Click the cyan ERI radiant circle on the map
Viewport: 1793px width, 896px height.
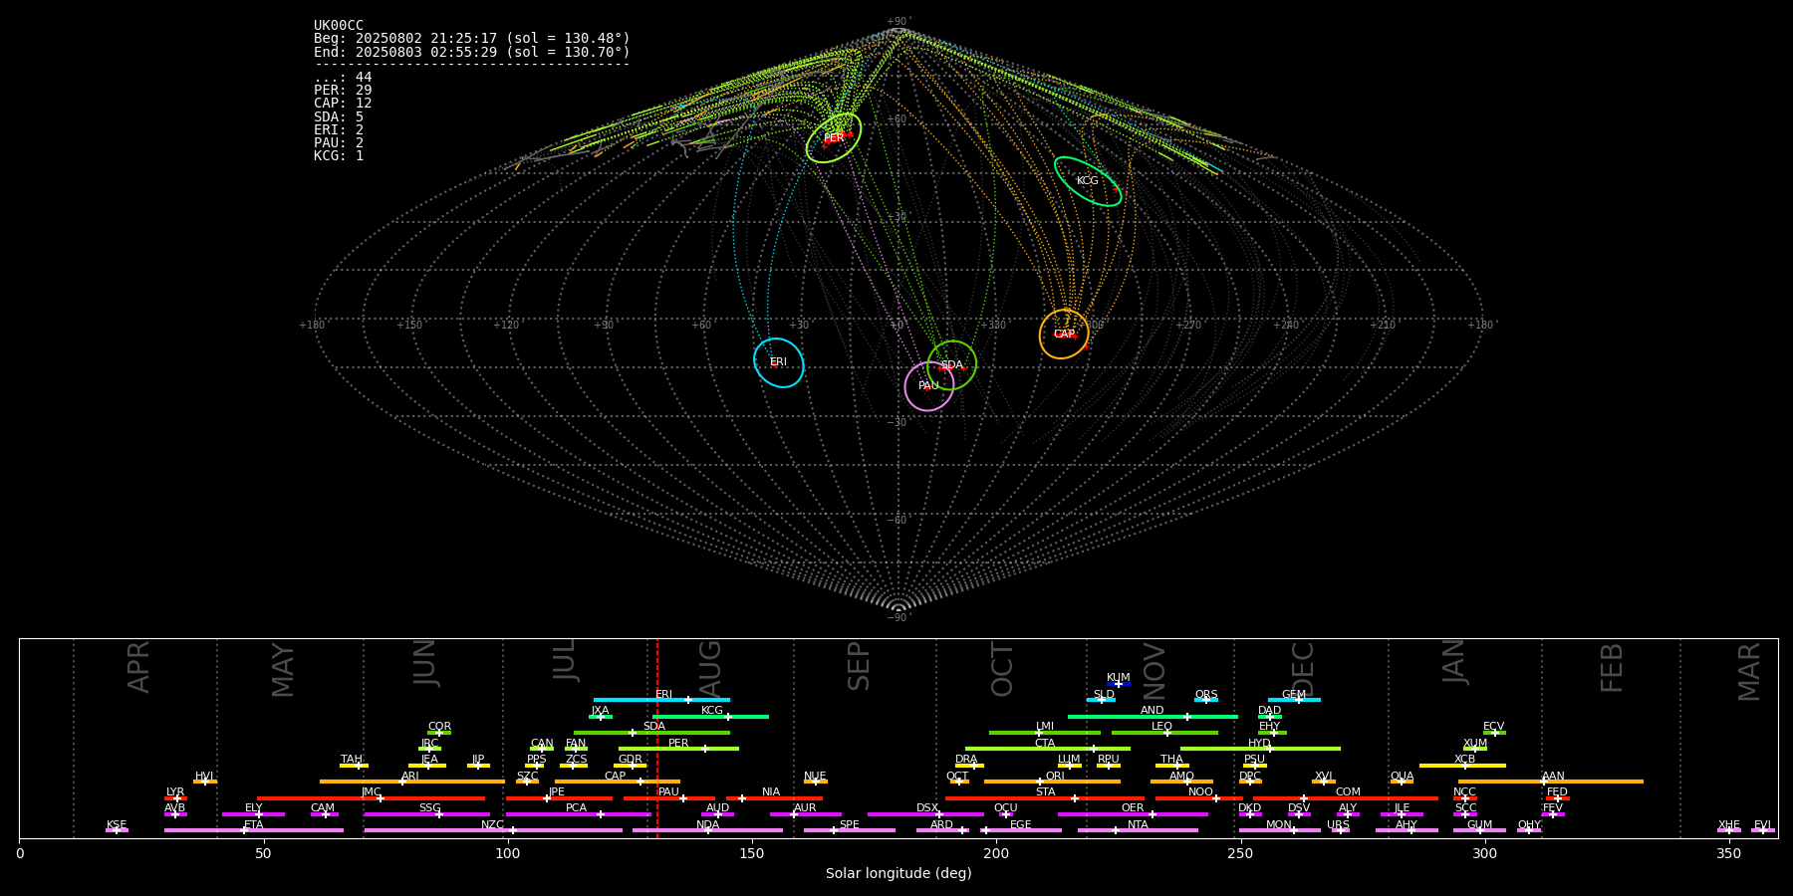779,362
